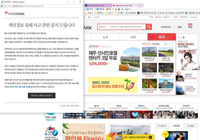The image size is (200, 140).
Task: Click the toolbar button with the F icon
Action: tap(100, 9)
